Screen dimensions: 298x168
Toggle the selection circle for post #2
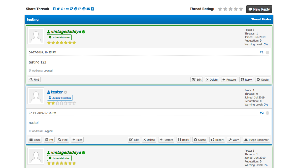(267, 113)
